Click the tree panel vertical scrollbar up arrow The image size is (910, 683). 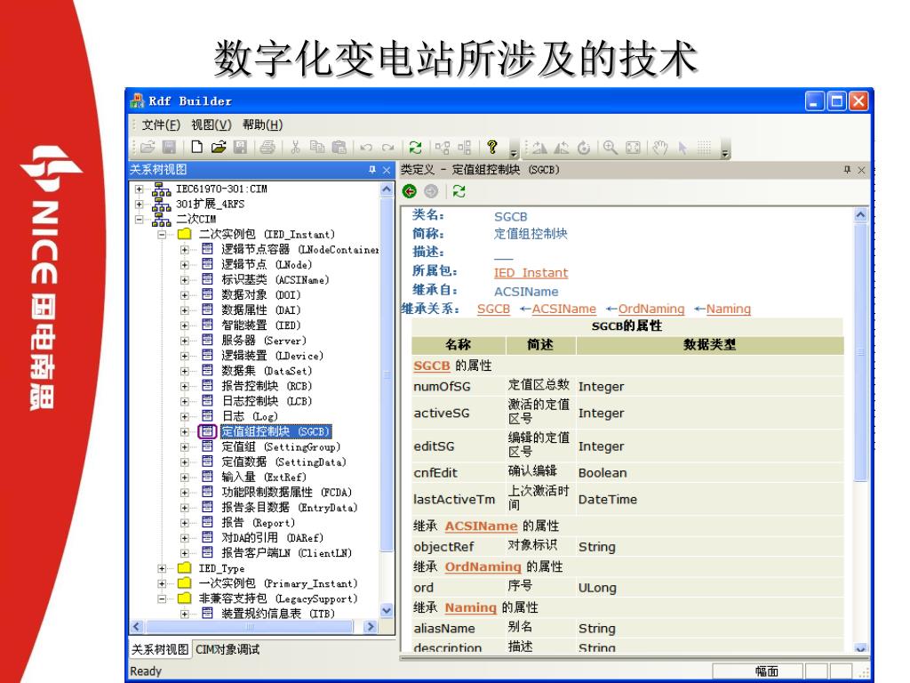(387, 189)
